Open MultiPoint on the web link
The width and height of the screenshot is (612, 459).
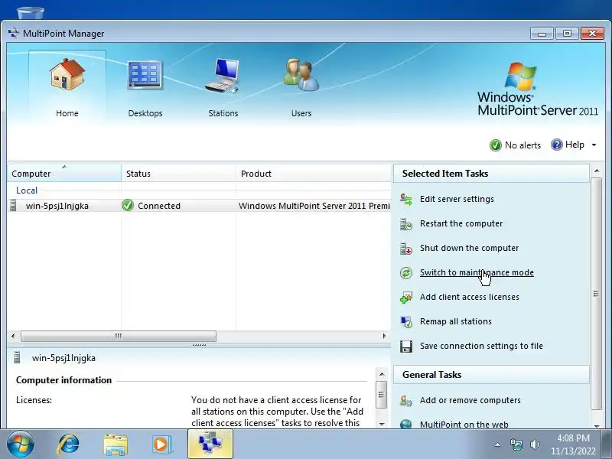[x=464, y=425]
